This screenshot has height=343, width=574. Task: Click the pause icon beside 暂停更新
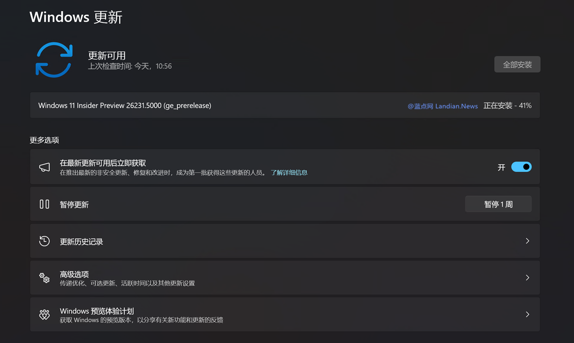(44, 204)
